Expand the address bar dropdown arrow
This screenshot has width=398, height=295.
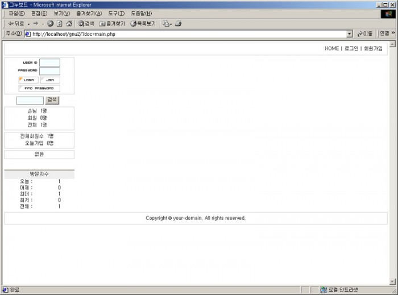coord(349,34)
